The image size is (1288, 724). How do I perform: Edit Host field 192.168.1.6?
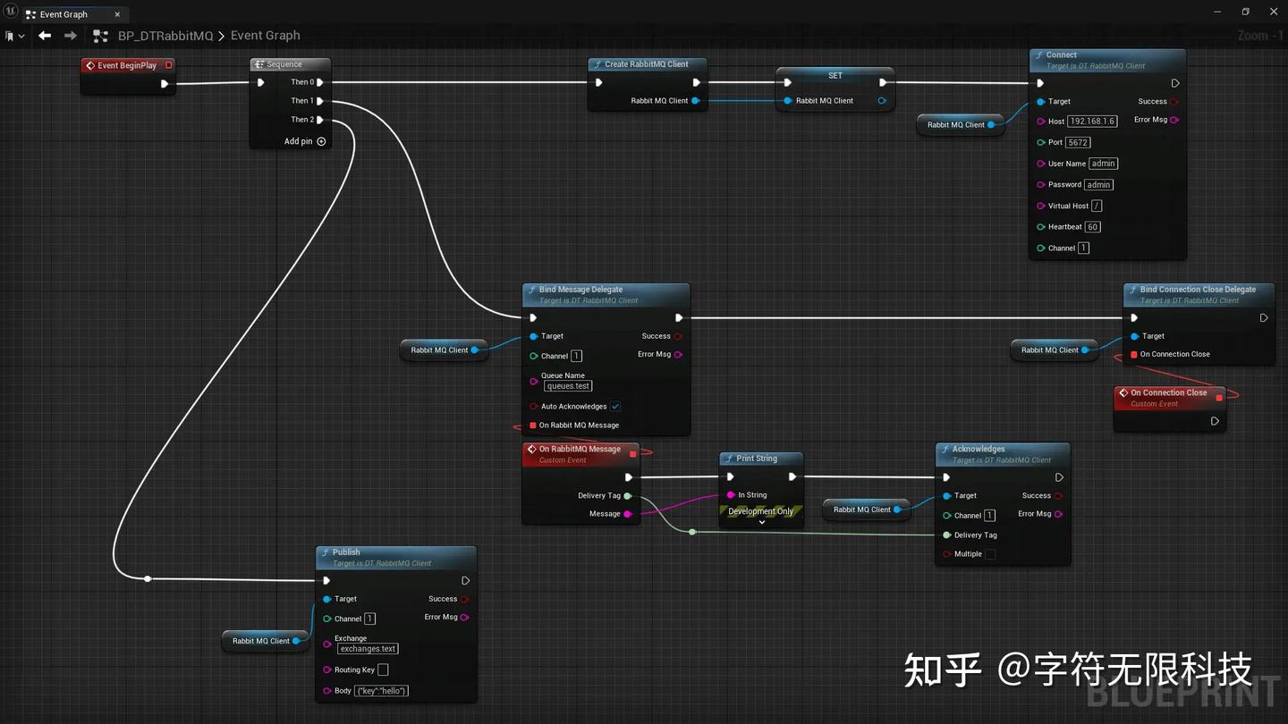tap(1092, 122)
